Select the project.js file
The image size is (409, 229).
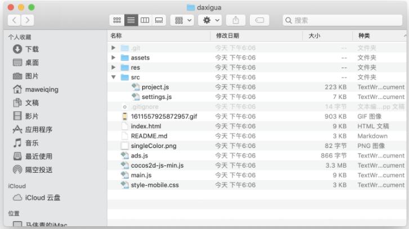coord(155,87)
